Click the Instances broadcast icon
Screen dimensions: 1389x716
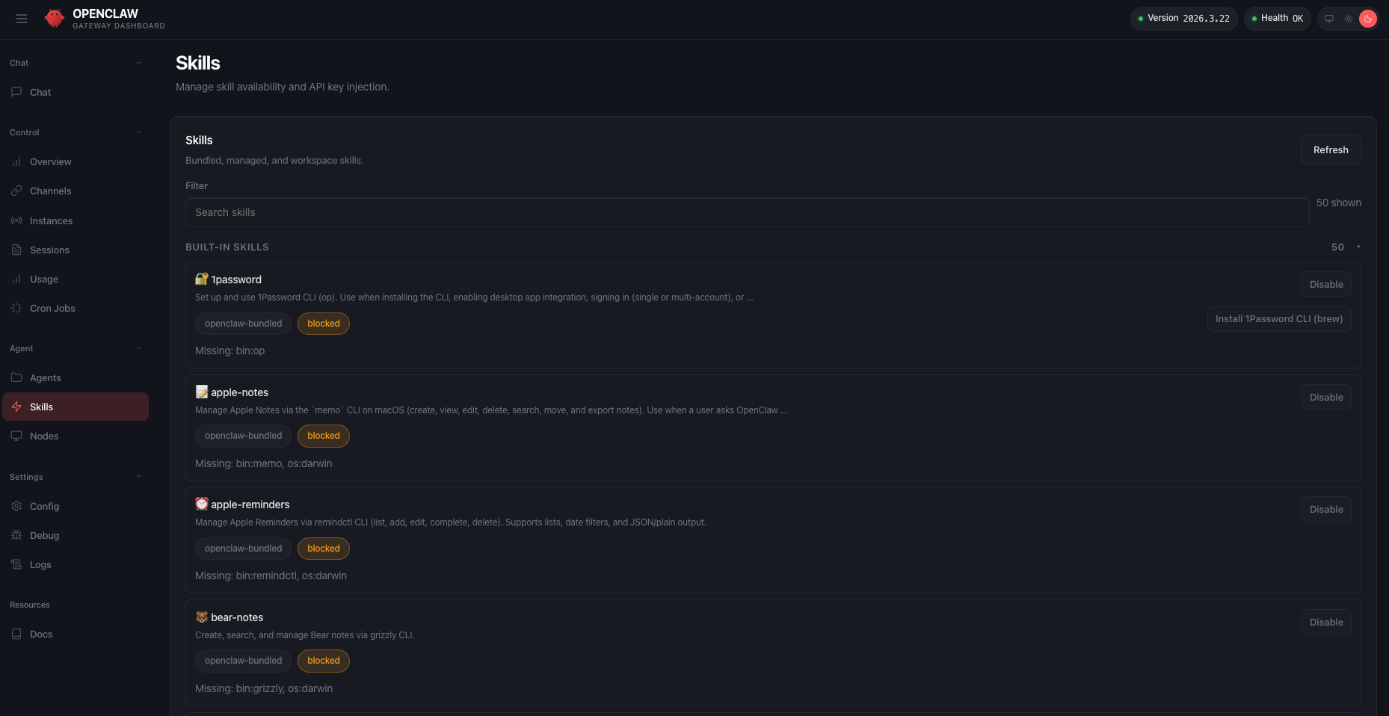16,220
